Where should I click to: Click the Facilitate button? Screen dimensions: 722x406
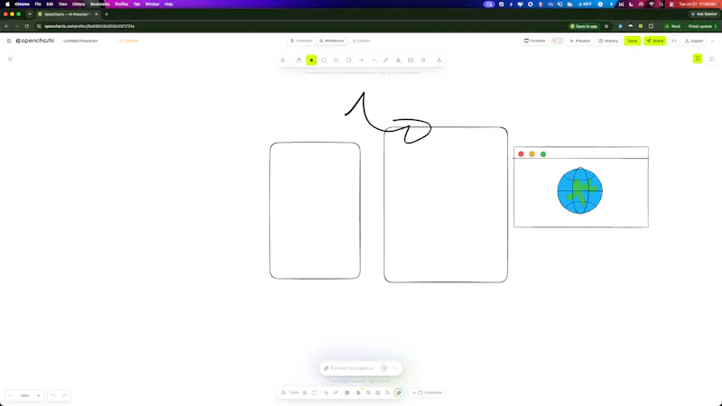click(534, 41)
